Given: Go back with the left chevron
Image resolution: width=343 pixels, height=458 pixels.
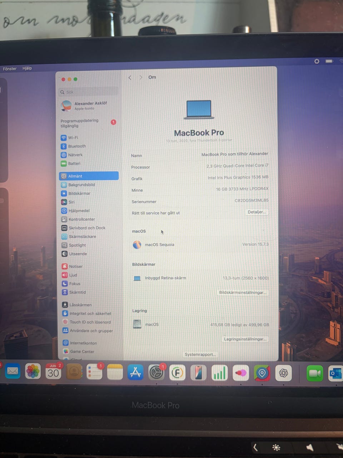Looking at the screenshot, I should pyautogui.click(x=130, y=78).
